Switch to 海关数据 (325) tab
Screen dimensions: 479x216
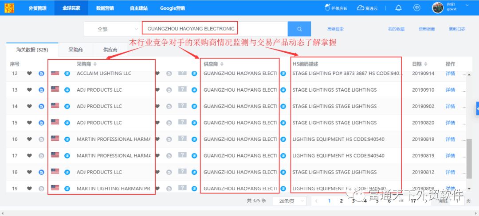[x=32, y=50]
